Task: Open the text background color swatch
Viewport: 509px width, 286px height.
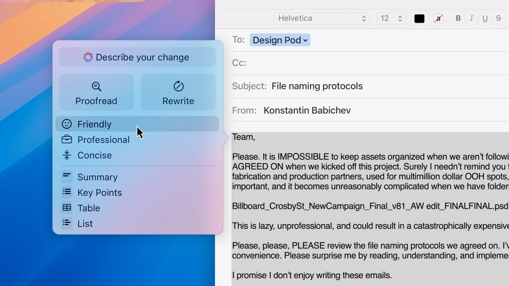Action: (438, 19)
